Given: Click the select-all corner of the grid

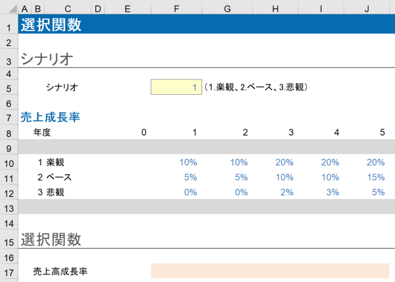Looking at the screenshot, I should 9,9.
